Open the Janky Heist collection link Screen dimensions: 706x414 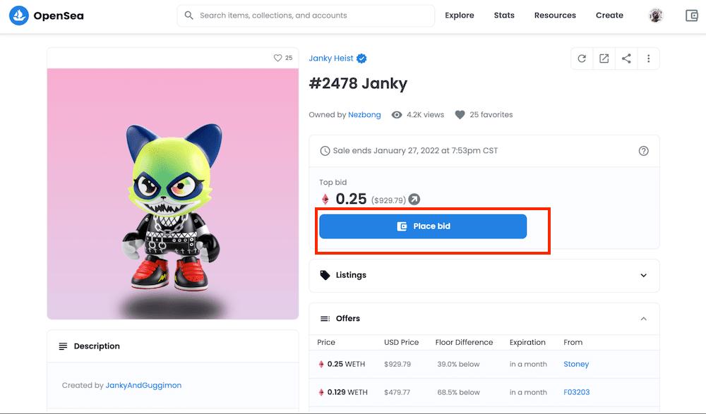pos(331,59)
